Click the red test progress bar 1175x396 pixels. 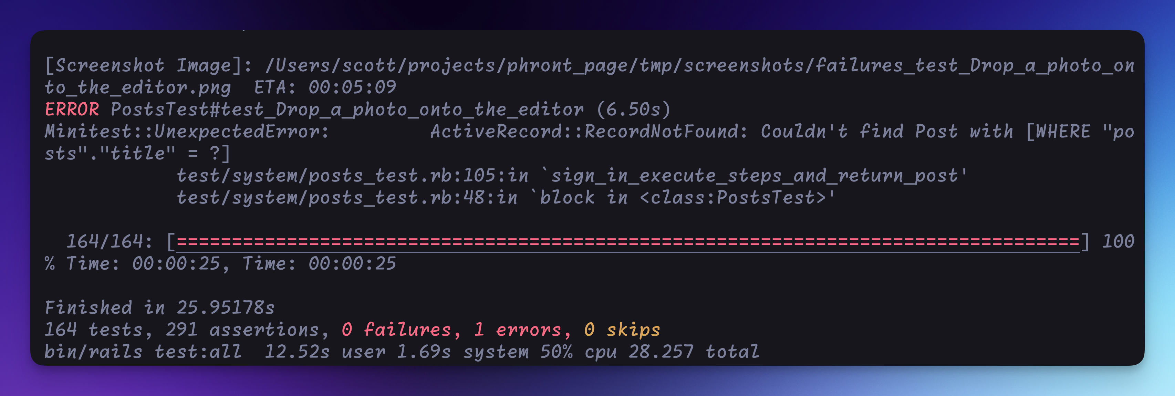[628, 242]
